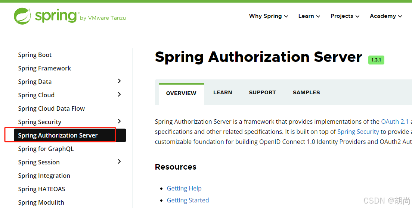
Task: Open the Why Spring menu
Action: [x=269, y=16]
